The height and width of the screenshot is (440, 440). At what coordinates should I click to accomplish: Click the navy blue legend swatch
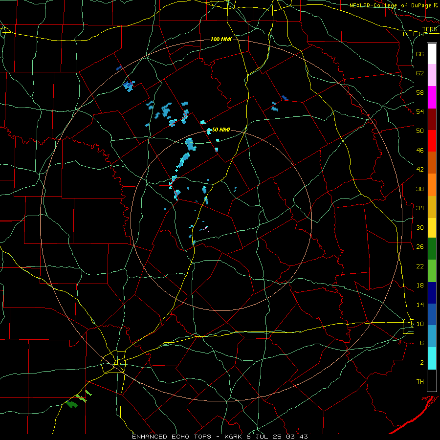[432, 293]
